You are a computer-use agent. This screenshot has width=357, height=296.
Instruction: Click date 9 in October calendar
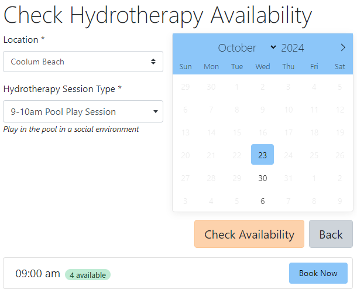pyautogui.click(x=262, y=110)
